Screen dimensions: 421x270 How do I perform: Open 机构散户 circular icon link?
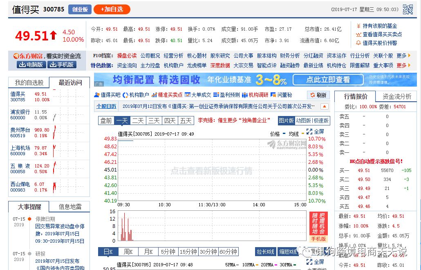click(x=136, y=95)
